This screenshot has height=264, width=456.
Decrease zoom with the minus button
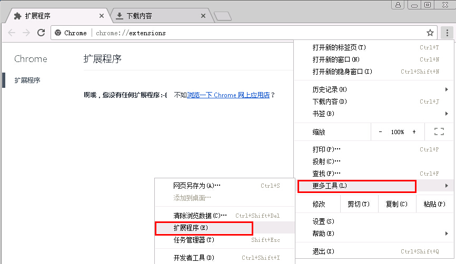click(380, 132)
